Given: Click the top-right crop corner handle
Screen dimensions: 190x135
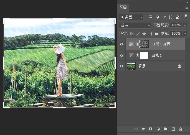Looking at the screenshot, I should tap(114, 19).
